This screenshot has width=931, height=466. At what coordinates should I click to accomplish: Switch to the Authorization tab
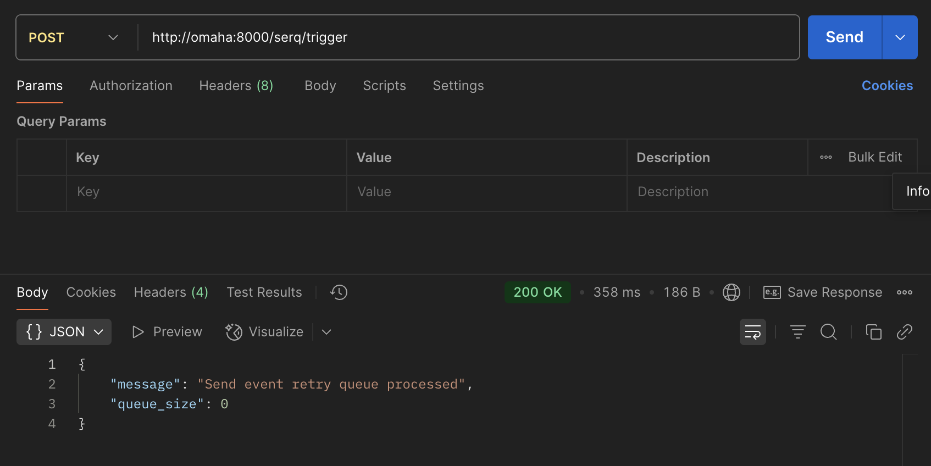131,86
